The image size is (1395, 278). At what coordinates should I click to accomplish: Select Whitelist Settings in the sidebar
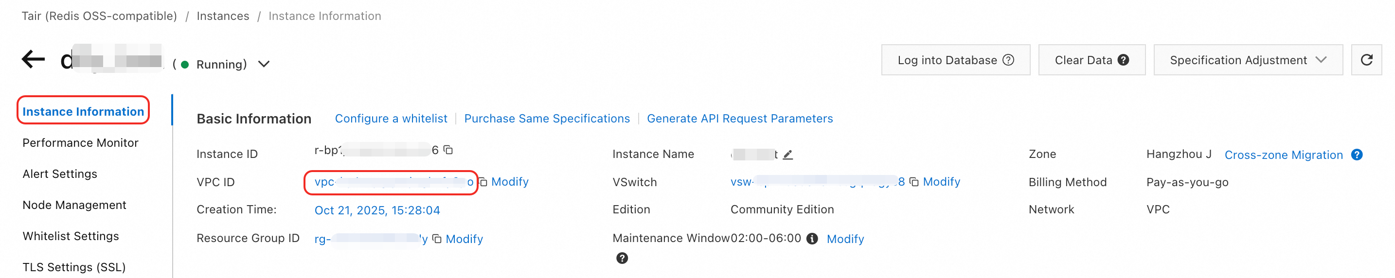(x=71, y=236)
